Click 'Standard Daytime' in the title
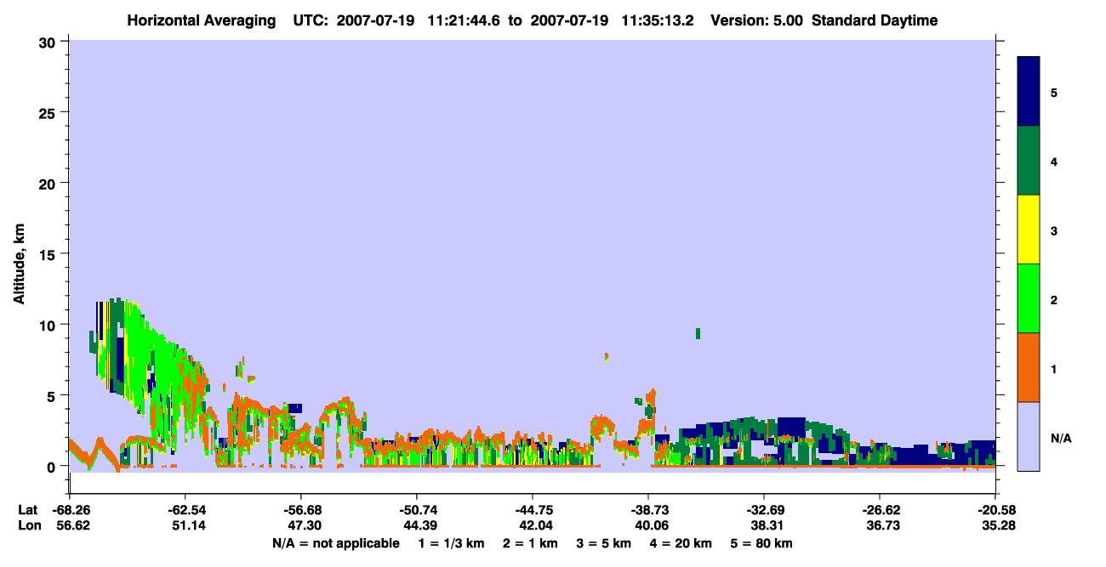1106x567 pixels. tap(875, 20)
